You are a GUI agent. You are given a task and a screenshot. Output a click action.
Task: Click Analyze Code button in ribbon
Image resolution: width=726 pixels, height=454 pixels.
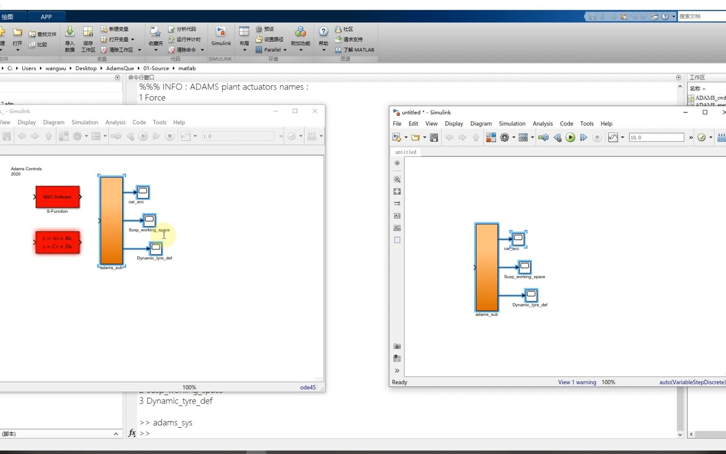point(182,29)
